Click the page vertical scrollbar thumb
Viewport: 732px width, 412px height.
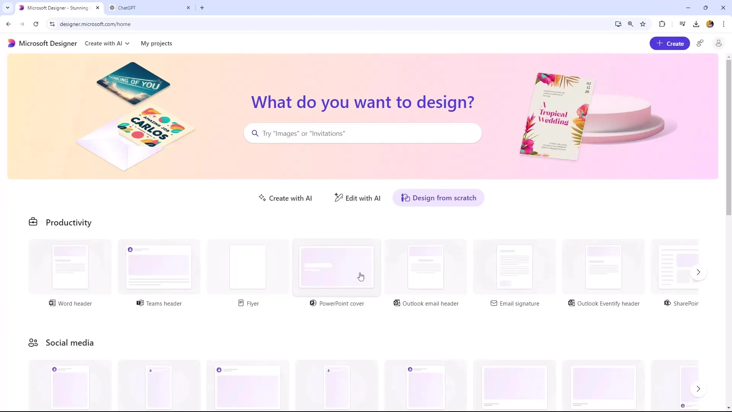click(729, 137)
